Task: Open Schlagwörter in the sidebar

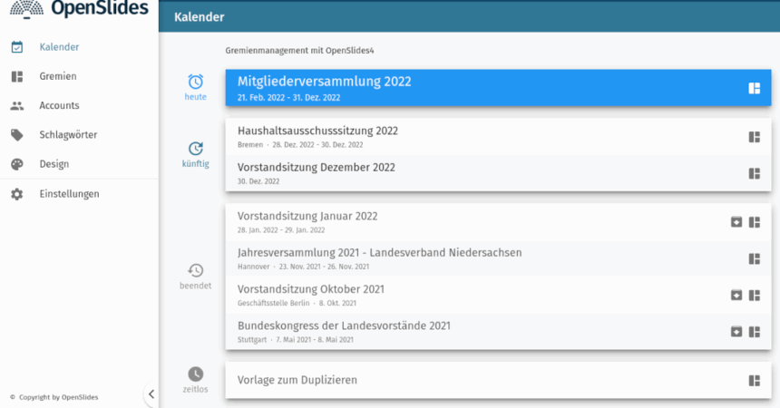Action: 79,135
